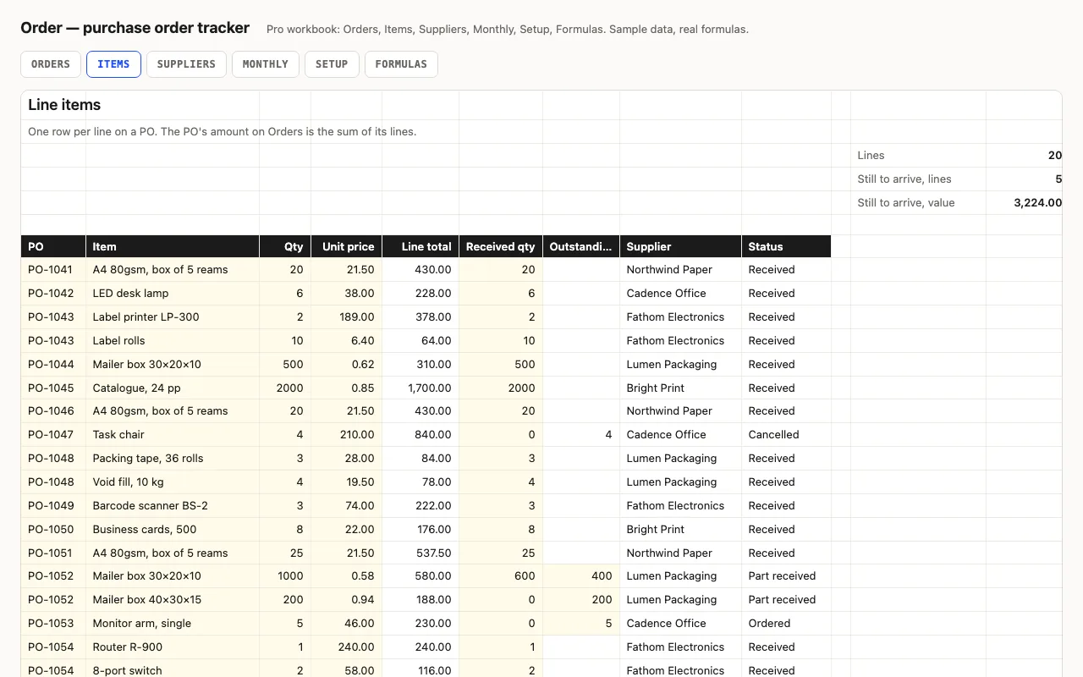This screenshot has height=677, width=1083.
Task: Click the Lines count value 20
Action: pyautogui.click(x=1024, y=156)
